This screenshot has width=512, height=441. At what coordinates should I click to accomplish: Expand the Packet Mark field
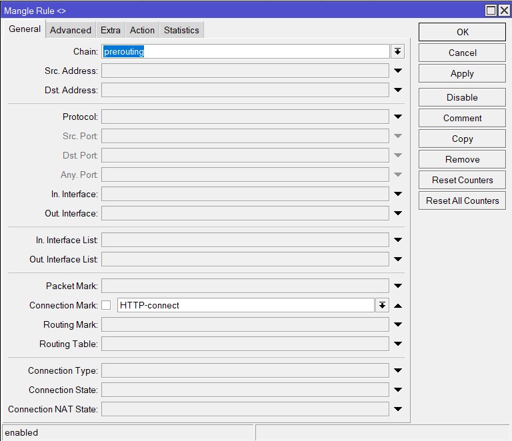click(x=398, y=286)
